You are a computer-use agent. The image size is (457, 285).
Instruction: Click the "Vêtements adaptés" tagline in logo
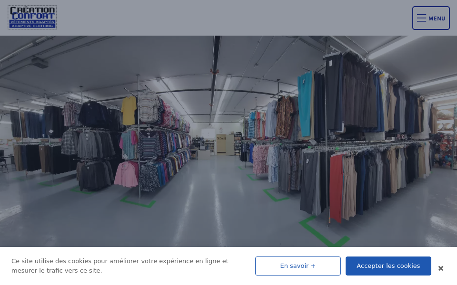coord(32,21)
